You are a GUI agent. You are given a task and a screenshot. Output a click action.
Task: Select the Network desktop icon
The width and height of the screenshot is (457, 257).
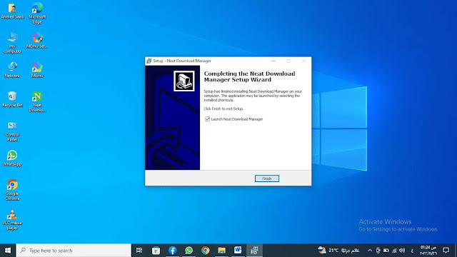[12, 70]
